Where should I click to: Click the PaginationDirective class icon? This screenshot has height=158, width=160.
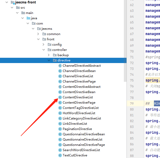pyautogui.click(x=60, y=129)
